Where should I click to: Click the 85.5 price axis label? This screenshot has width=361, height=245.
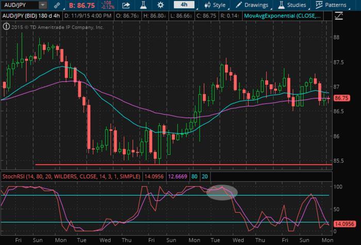[338, 161]
